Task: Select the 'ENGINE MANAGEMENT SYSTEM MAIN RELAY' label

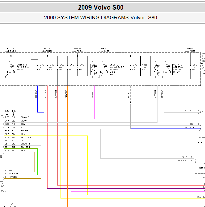Action: point(117,69)
